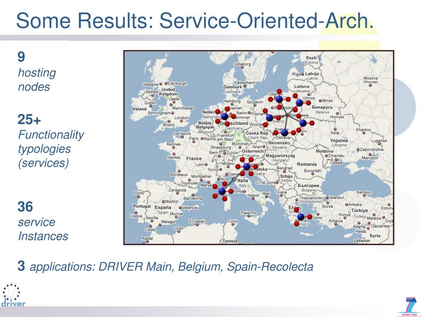Click the 'Slovensko' label on the map
This screenshot has height=317, width=423.
pos(279,143)
